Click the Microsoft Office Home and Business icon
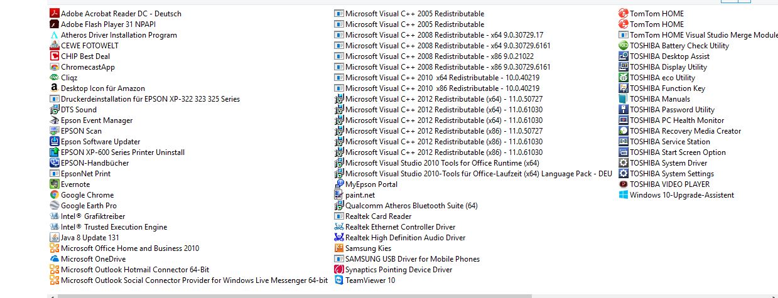 click(x=55, y=248)
